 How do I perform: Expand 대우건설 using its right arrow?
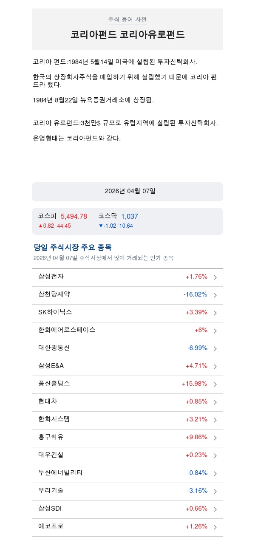point(215,456)
